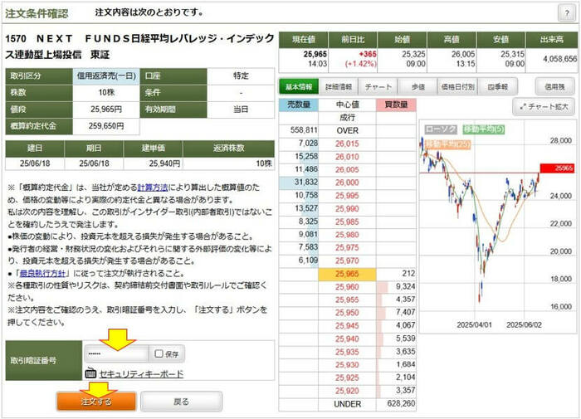Focus the 取引暗証番号 password field
This screenshot has width=581, height=419.
(117, 353)
